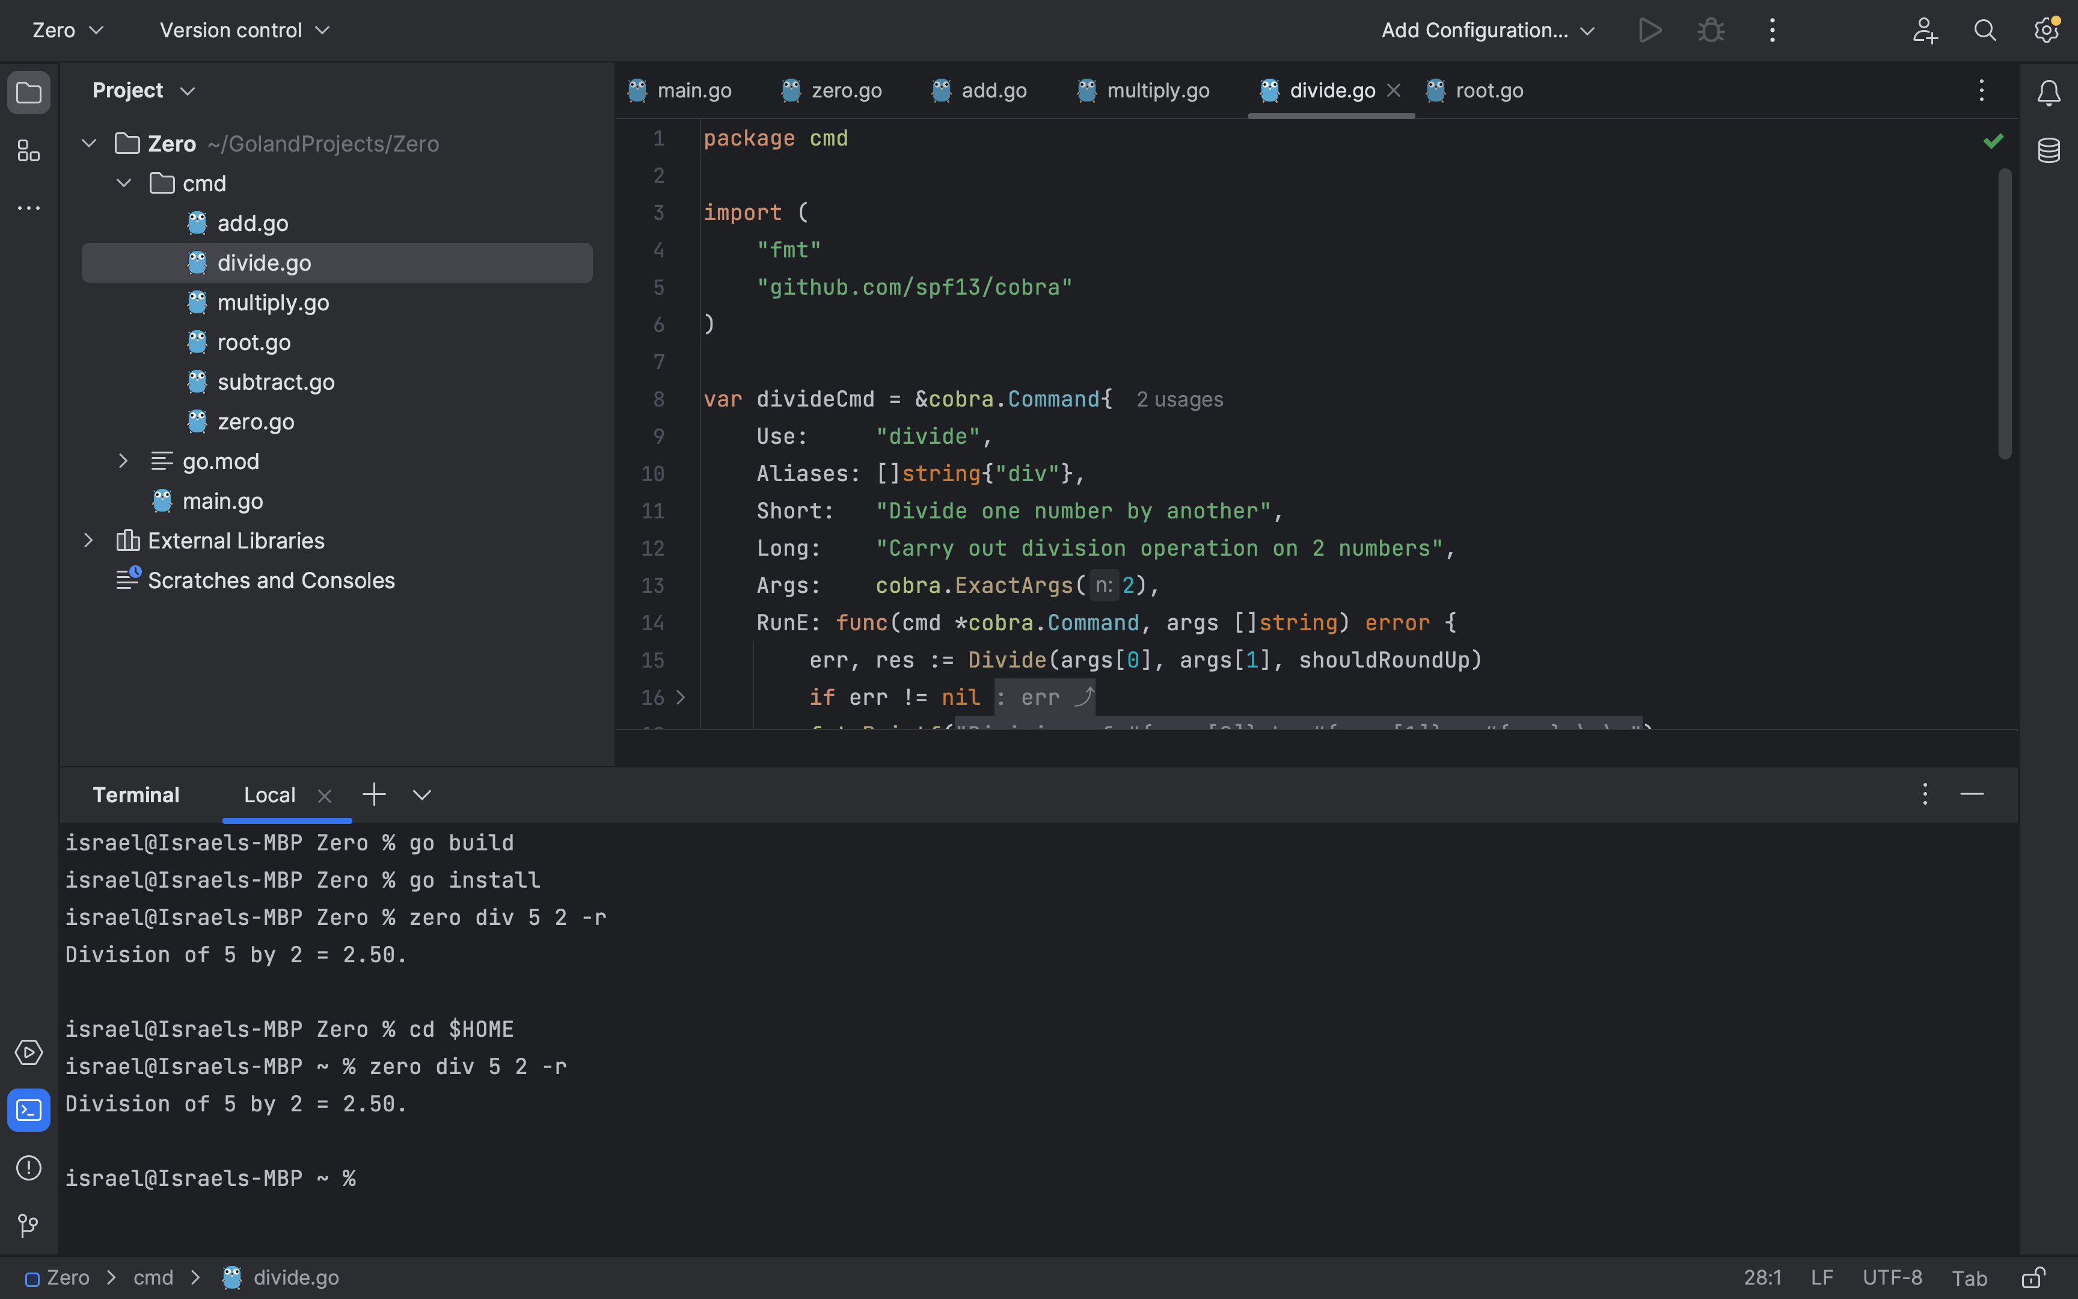2078x1299 pixels.
Task: Toggle the read-only lock in status bar
Action: (2032, 1277)
